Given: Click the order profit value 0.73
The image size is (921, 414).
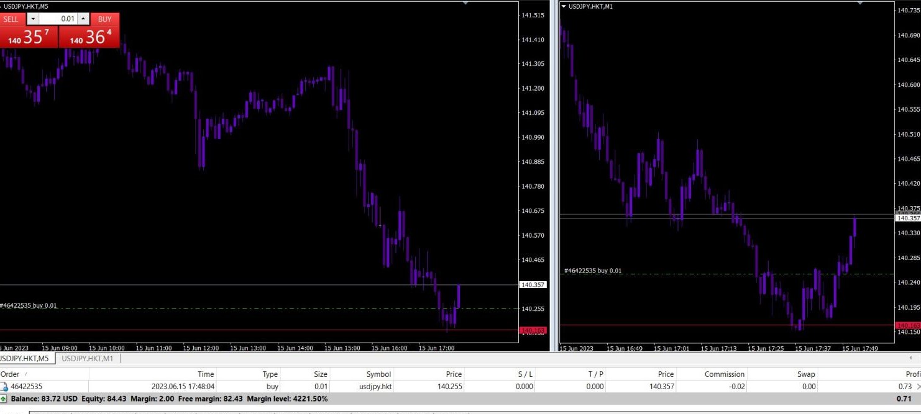Looking at the screenshot, I should click(x=905, y=387).
